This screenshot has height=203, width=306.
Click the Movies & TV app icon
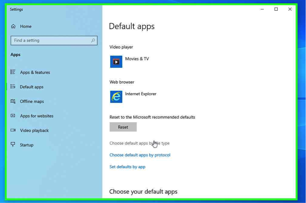tap(116, 62)
